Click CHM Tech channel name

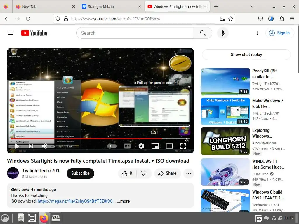tap(260, 174)
